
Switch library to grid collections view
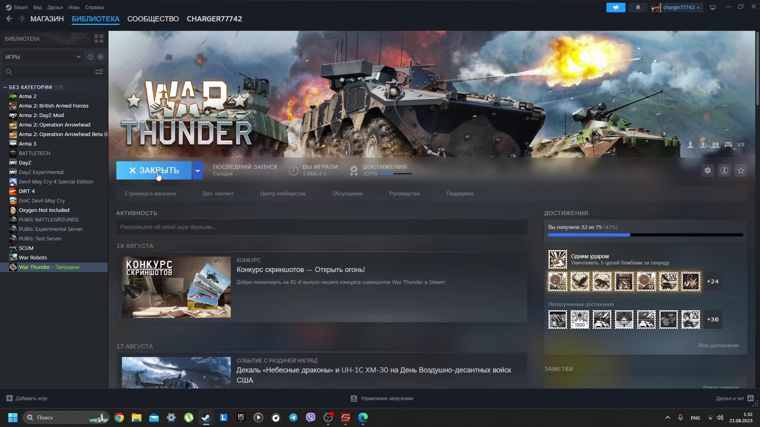[99, 39]
